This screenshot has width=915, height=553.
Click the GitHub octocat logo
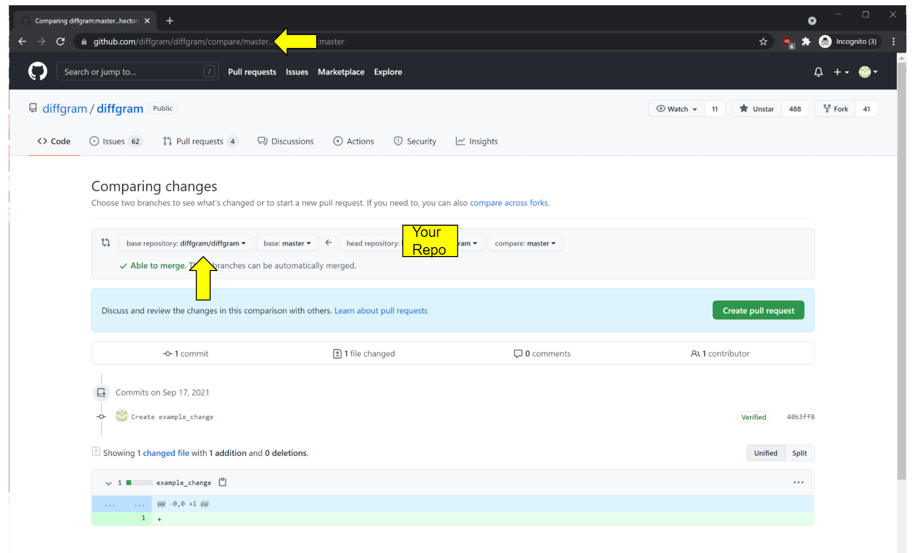[x=37, y=71]
